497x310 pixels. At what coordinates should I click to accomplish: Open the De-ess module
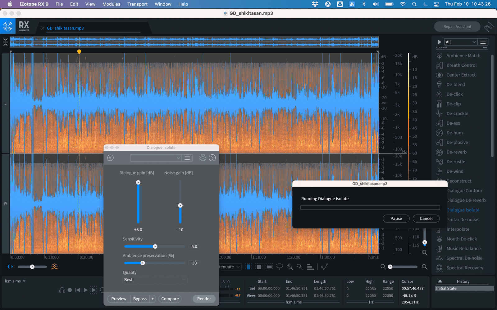[x=448, y=123]
